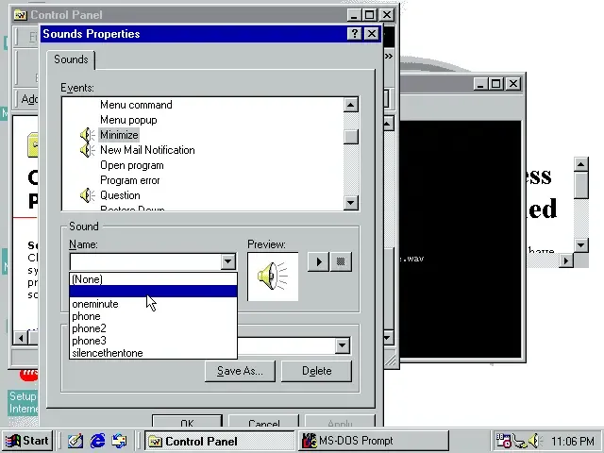Click the Events list scrollbar thumb
The height and width of the screenshot is (453, 604).
click(350, 136)
